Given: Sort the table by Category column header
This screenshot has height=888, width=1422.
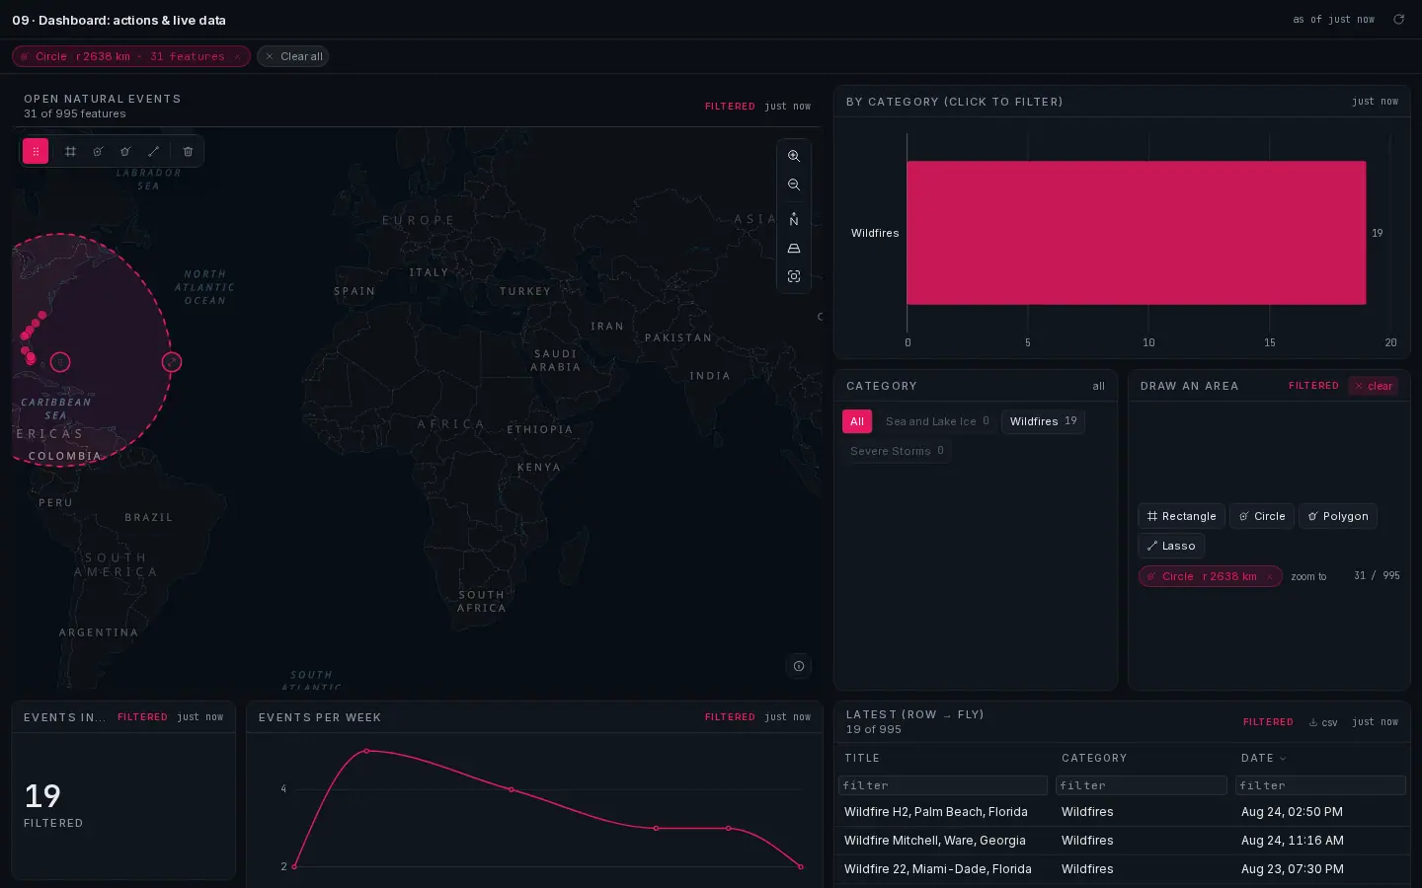Looking at the screenshot, I should point(1094,758).
